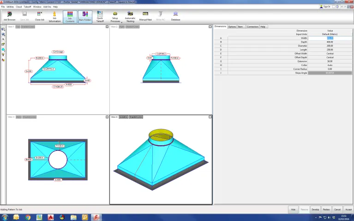
Task: Maximize View 3 pane
Action: point(107,117)
